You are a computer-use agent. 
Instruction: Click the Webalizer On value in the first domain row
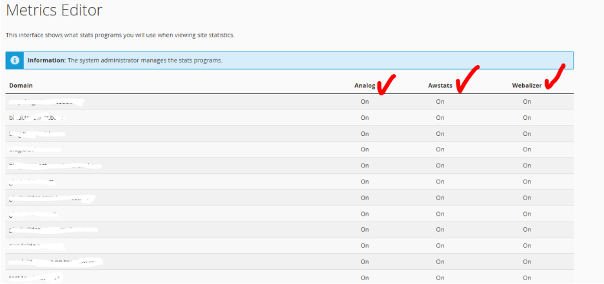click(527, 102)
